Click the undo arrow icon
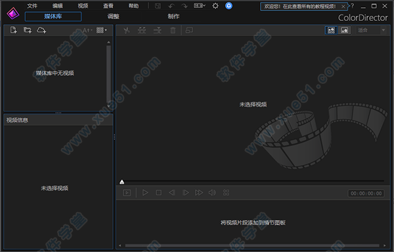 (x=171, y=6)
